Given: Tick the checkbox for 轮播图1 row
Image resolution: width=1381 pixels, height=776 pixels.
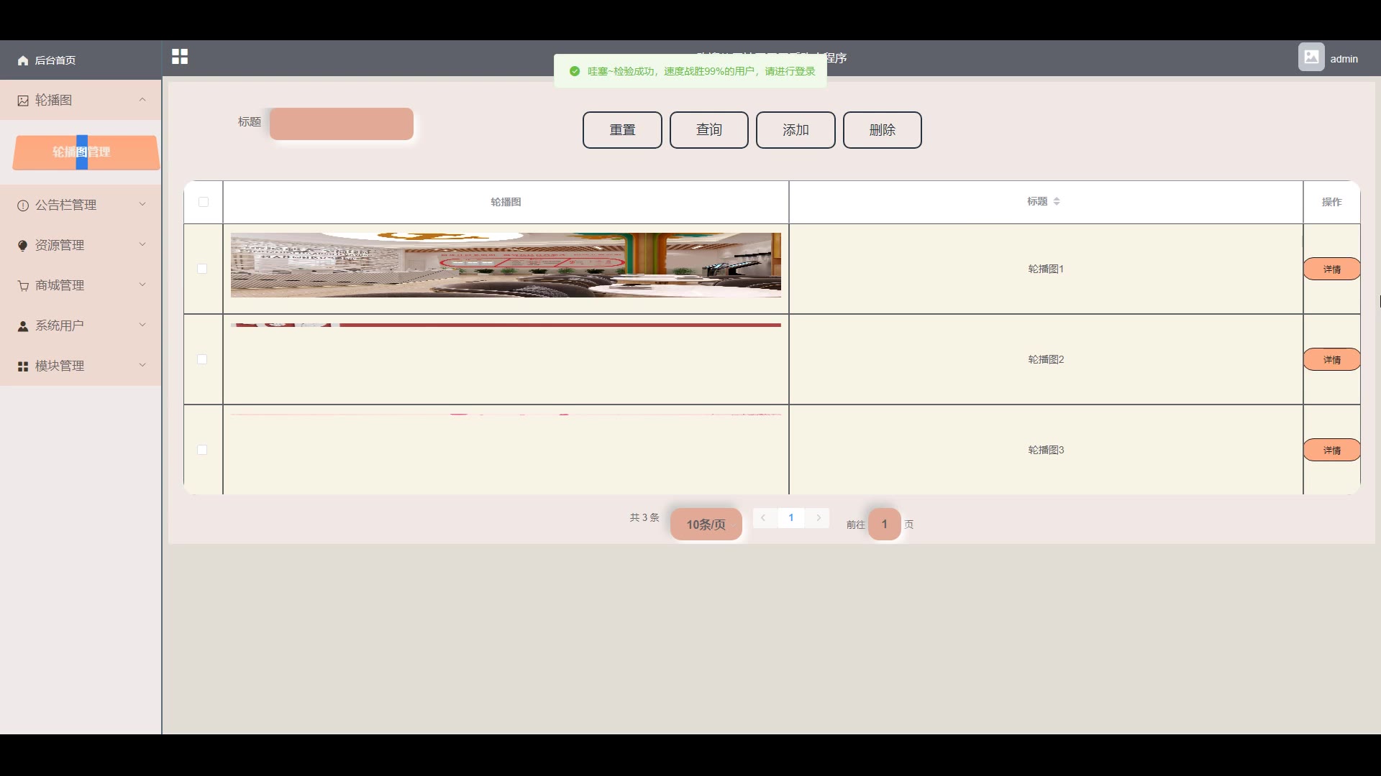Looking at the screenshot, I should click(x=202, y=269).
